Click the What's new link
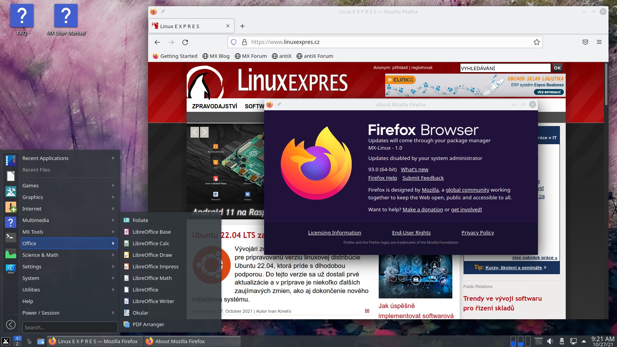The height and width of the screenshot is (347, 617). coord(415,169)
